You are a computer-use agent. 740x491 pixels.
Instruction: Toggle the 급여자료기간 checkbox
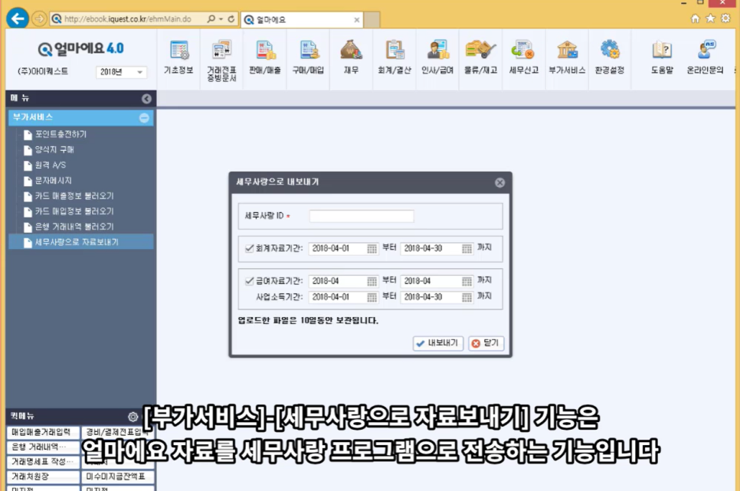(250, 281)
